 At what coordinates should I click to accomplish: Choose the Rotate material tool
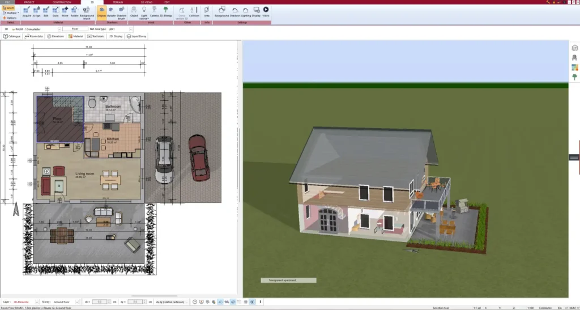coord(74,12)
